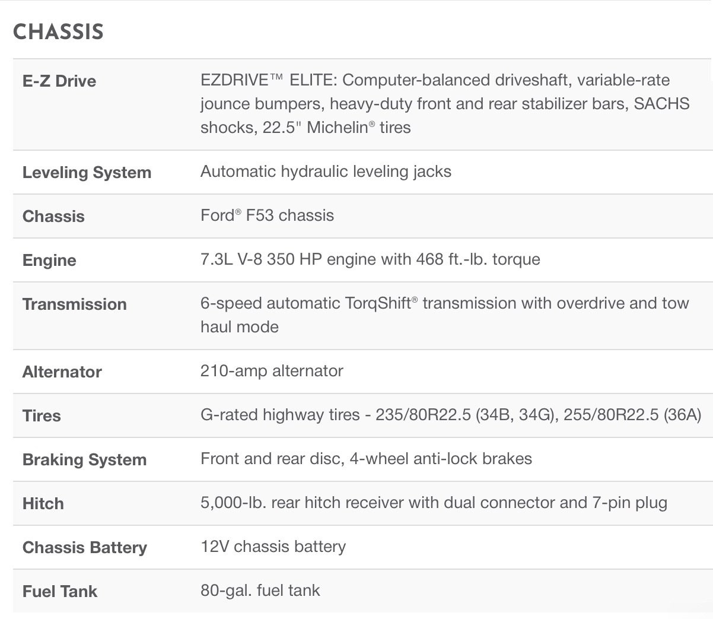Select the Braking System row label
This screenshot has height=619, width=713.
pos(84,460)
